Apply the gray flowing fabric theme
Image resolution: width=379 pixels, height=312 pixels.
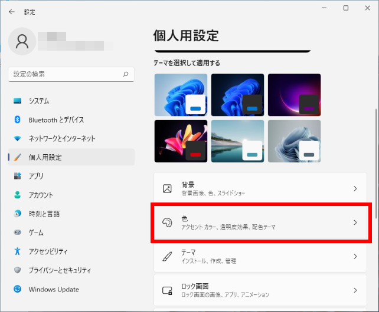click(295, 141)
